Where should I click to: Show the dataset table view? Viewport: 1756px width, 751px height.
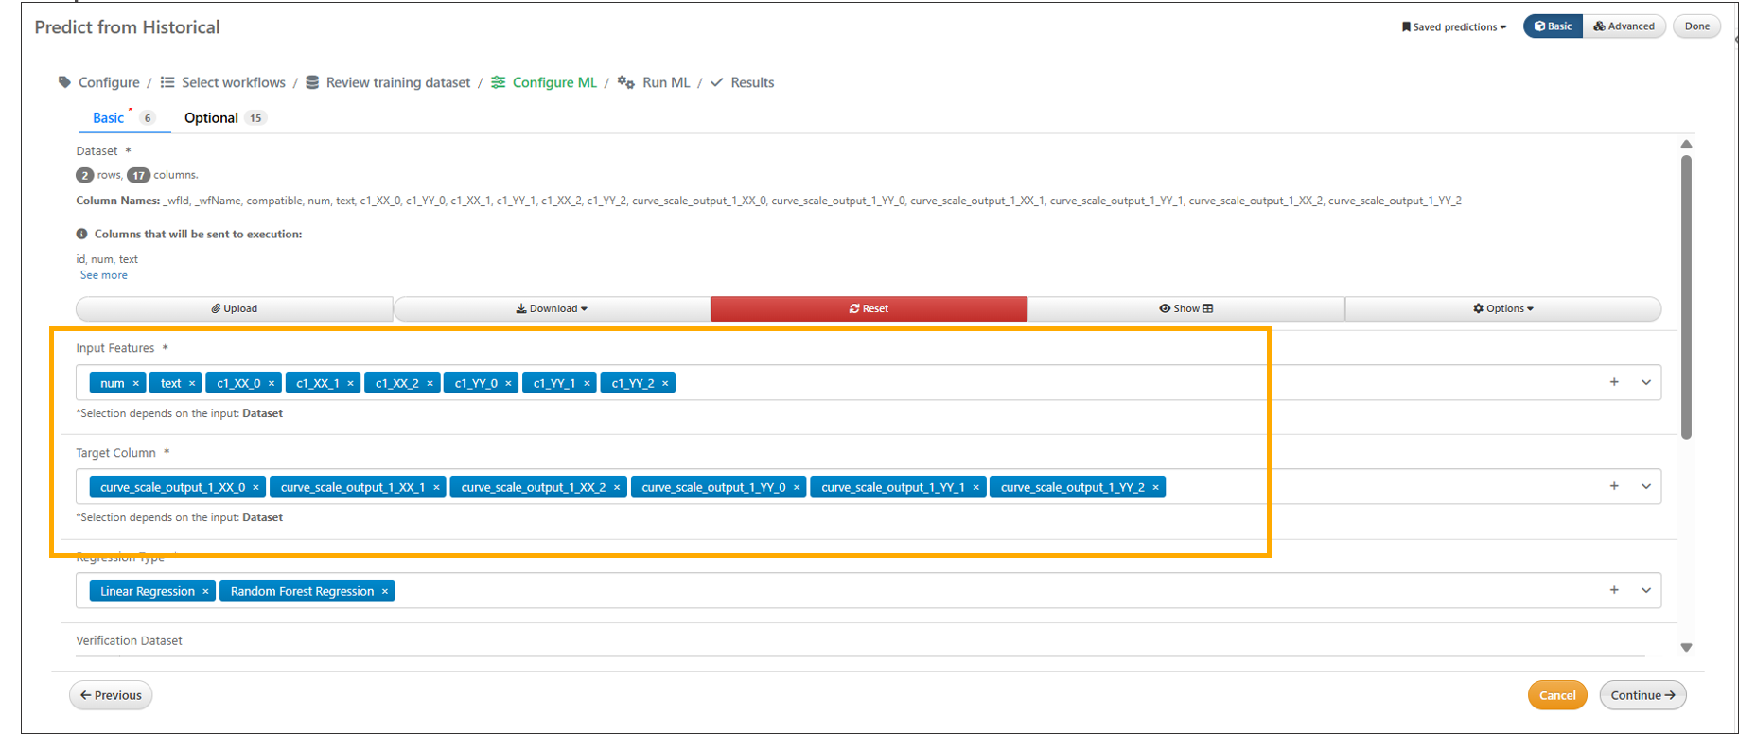1185,308
